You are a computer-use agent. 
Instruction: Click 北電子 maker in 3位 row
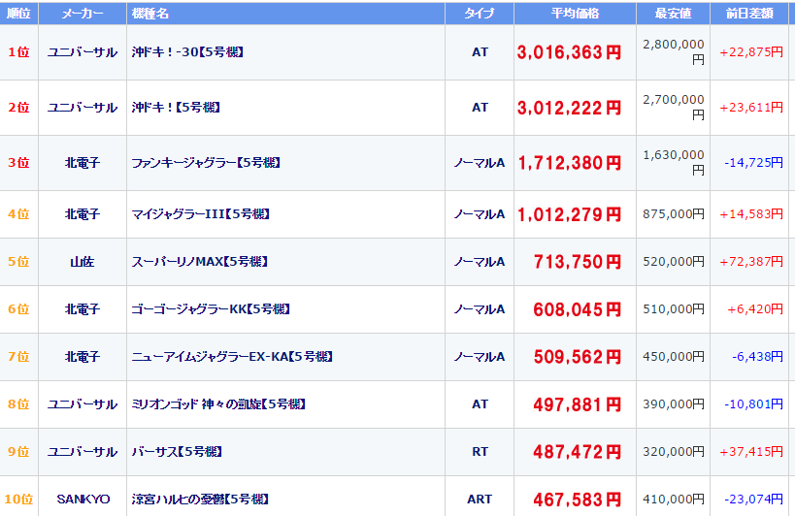(x=83, y=163)
